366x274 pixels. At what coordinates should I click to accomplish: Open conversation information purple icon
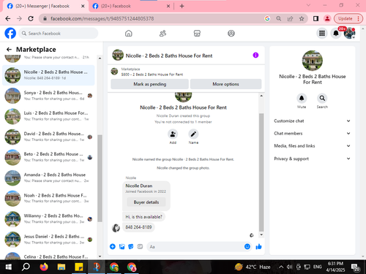[x=255, y=56]
